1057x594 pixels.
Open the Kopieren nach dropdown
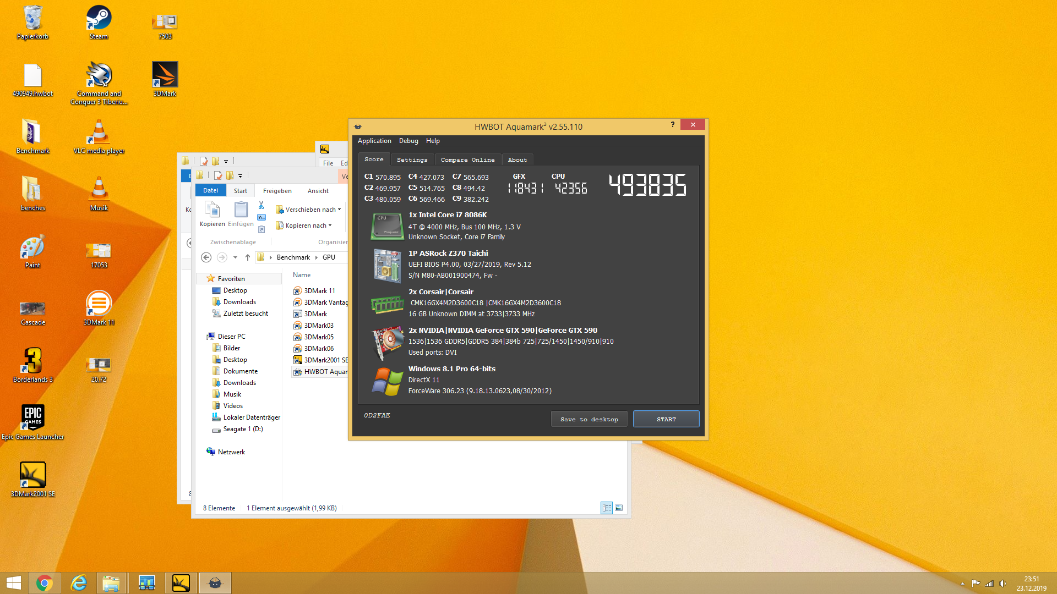point(304,226)
